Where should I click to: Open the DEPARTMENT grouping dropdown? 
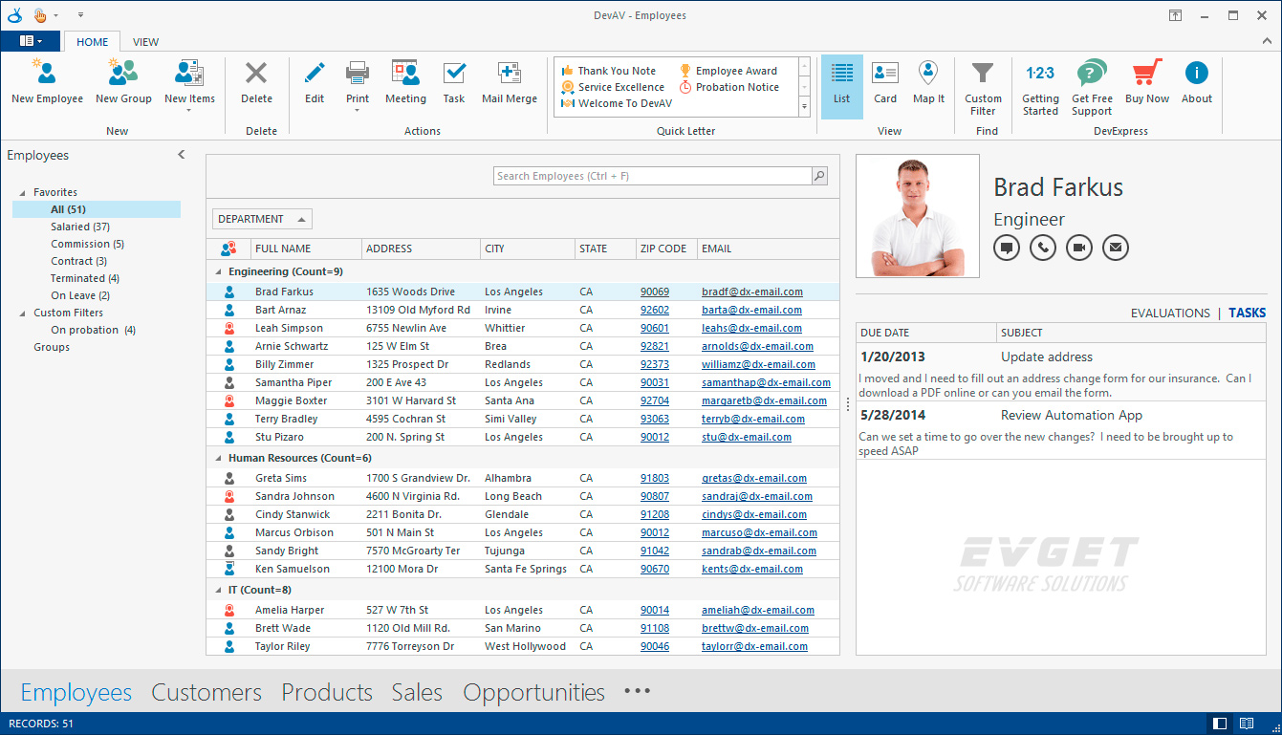click(262, 219)
